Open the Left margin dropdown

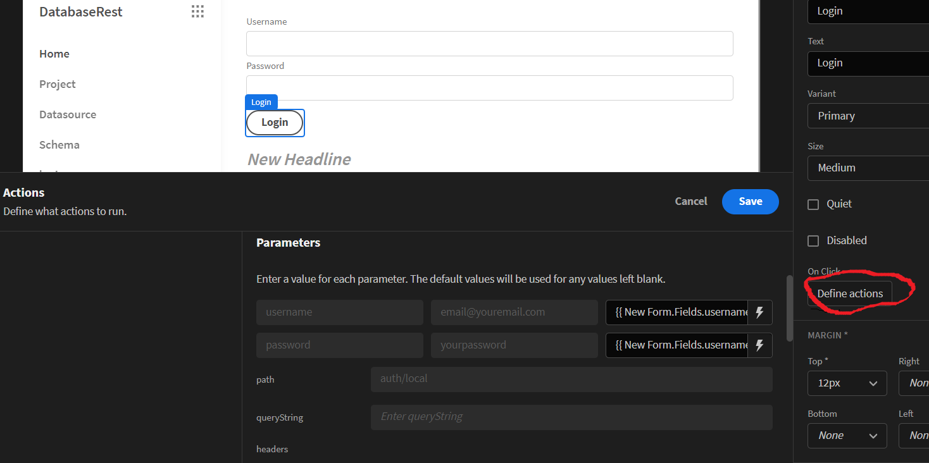(x=917, y=435)
